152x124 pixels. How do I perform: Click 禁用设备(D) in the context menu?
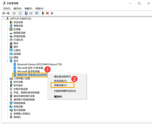point(60,81)
